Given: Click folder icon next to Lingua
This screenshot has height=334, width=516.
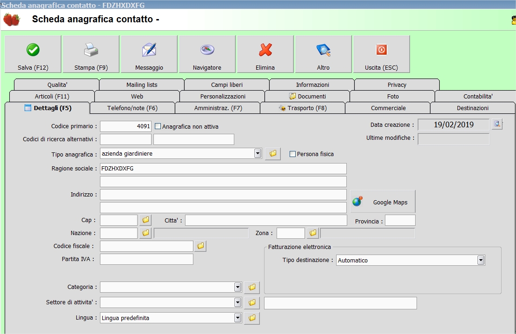Looking at the screenshot, I should pyautogui.click(x=252, y=318).
